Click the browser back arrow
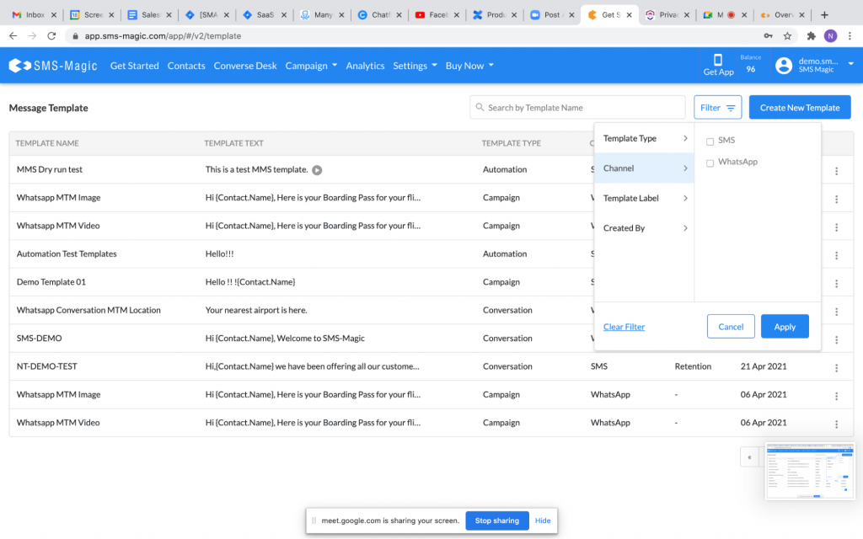863x539 pixels. point(13,35)
